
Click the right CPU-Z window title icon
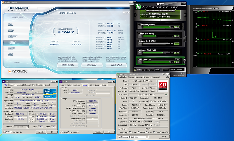(61, 82)
